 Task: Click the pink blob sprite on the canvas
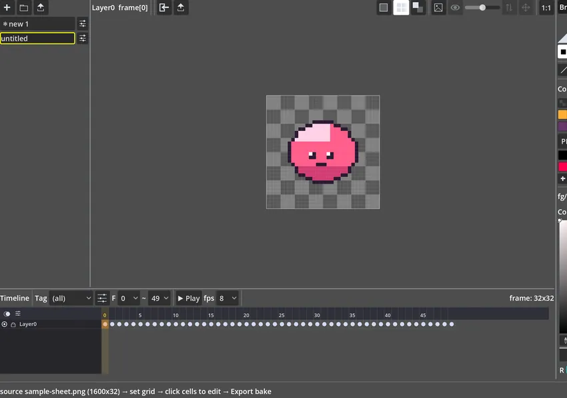click(323, 152)
